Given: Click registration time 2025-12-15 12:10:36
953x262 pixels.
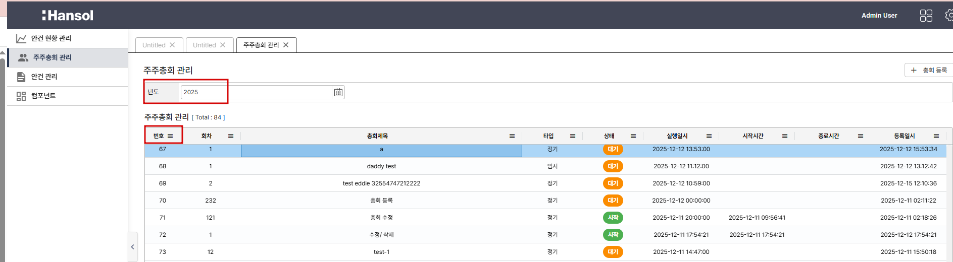Looking at the screenshot, I should [909, 183].
